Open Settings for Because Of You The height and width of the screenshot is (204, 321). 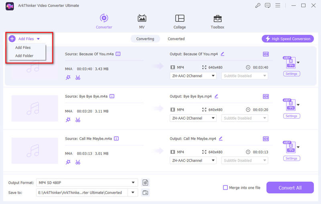[292, 74]
